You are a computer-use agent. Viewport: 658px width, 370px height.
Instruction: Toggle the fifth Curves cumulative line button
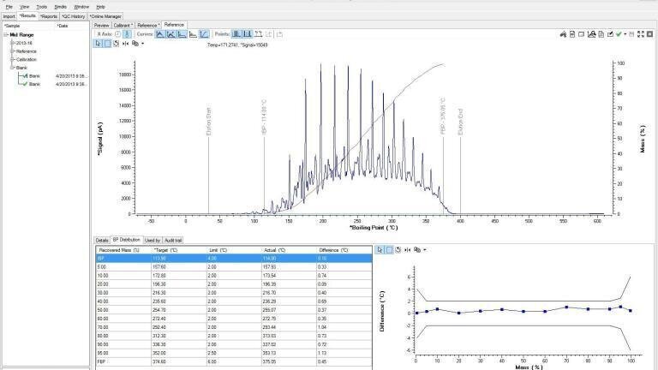coord(204,34)
